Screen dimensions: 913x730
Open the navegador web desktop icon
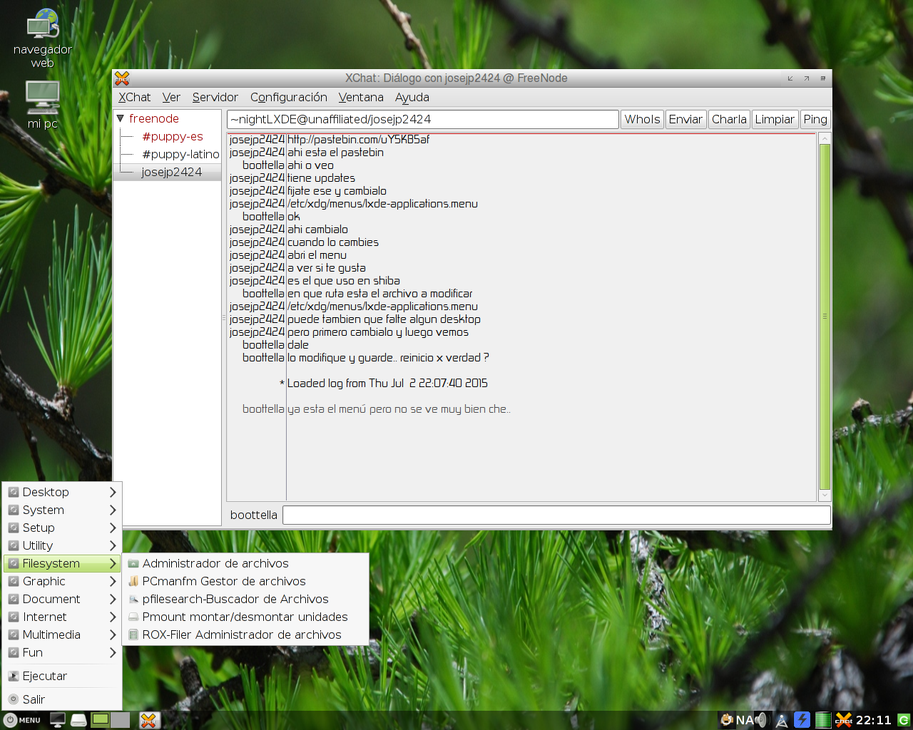click(43, 38)
